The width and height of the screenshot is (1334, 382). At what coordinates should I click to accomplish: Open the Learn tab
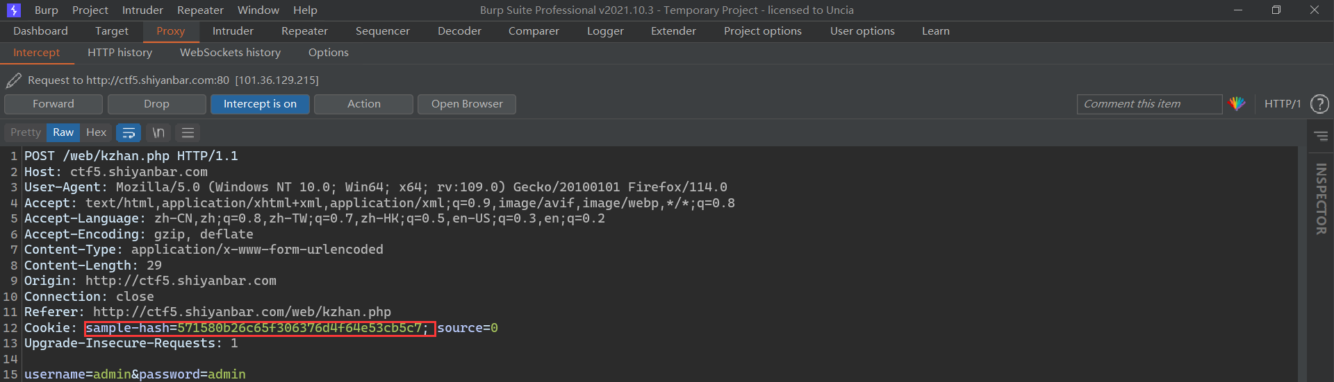pyautogui.click(x=936, y=31)
